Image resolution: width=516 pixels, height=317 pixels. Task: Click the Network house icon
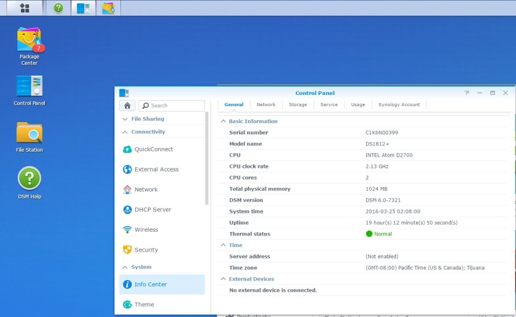[x=127, y=189]
